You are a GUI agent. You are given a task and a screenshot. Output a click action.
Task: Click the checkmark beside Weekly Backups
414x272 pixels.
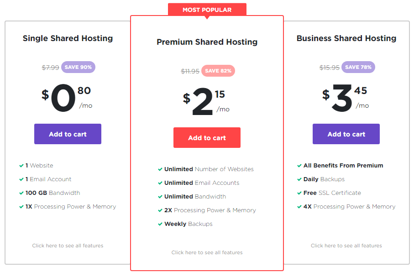[160, 224]
